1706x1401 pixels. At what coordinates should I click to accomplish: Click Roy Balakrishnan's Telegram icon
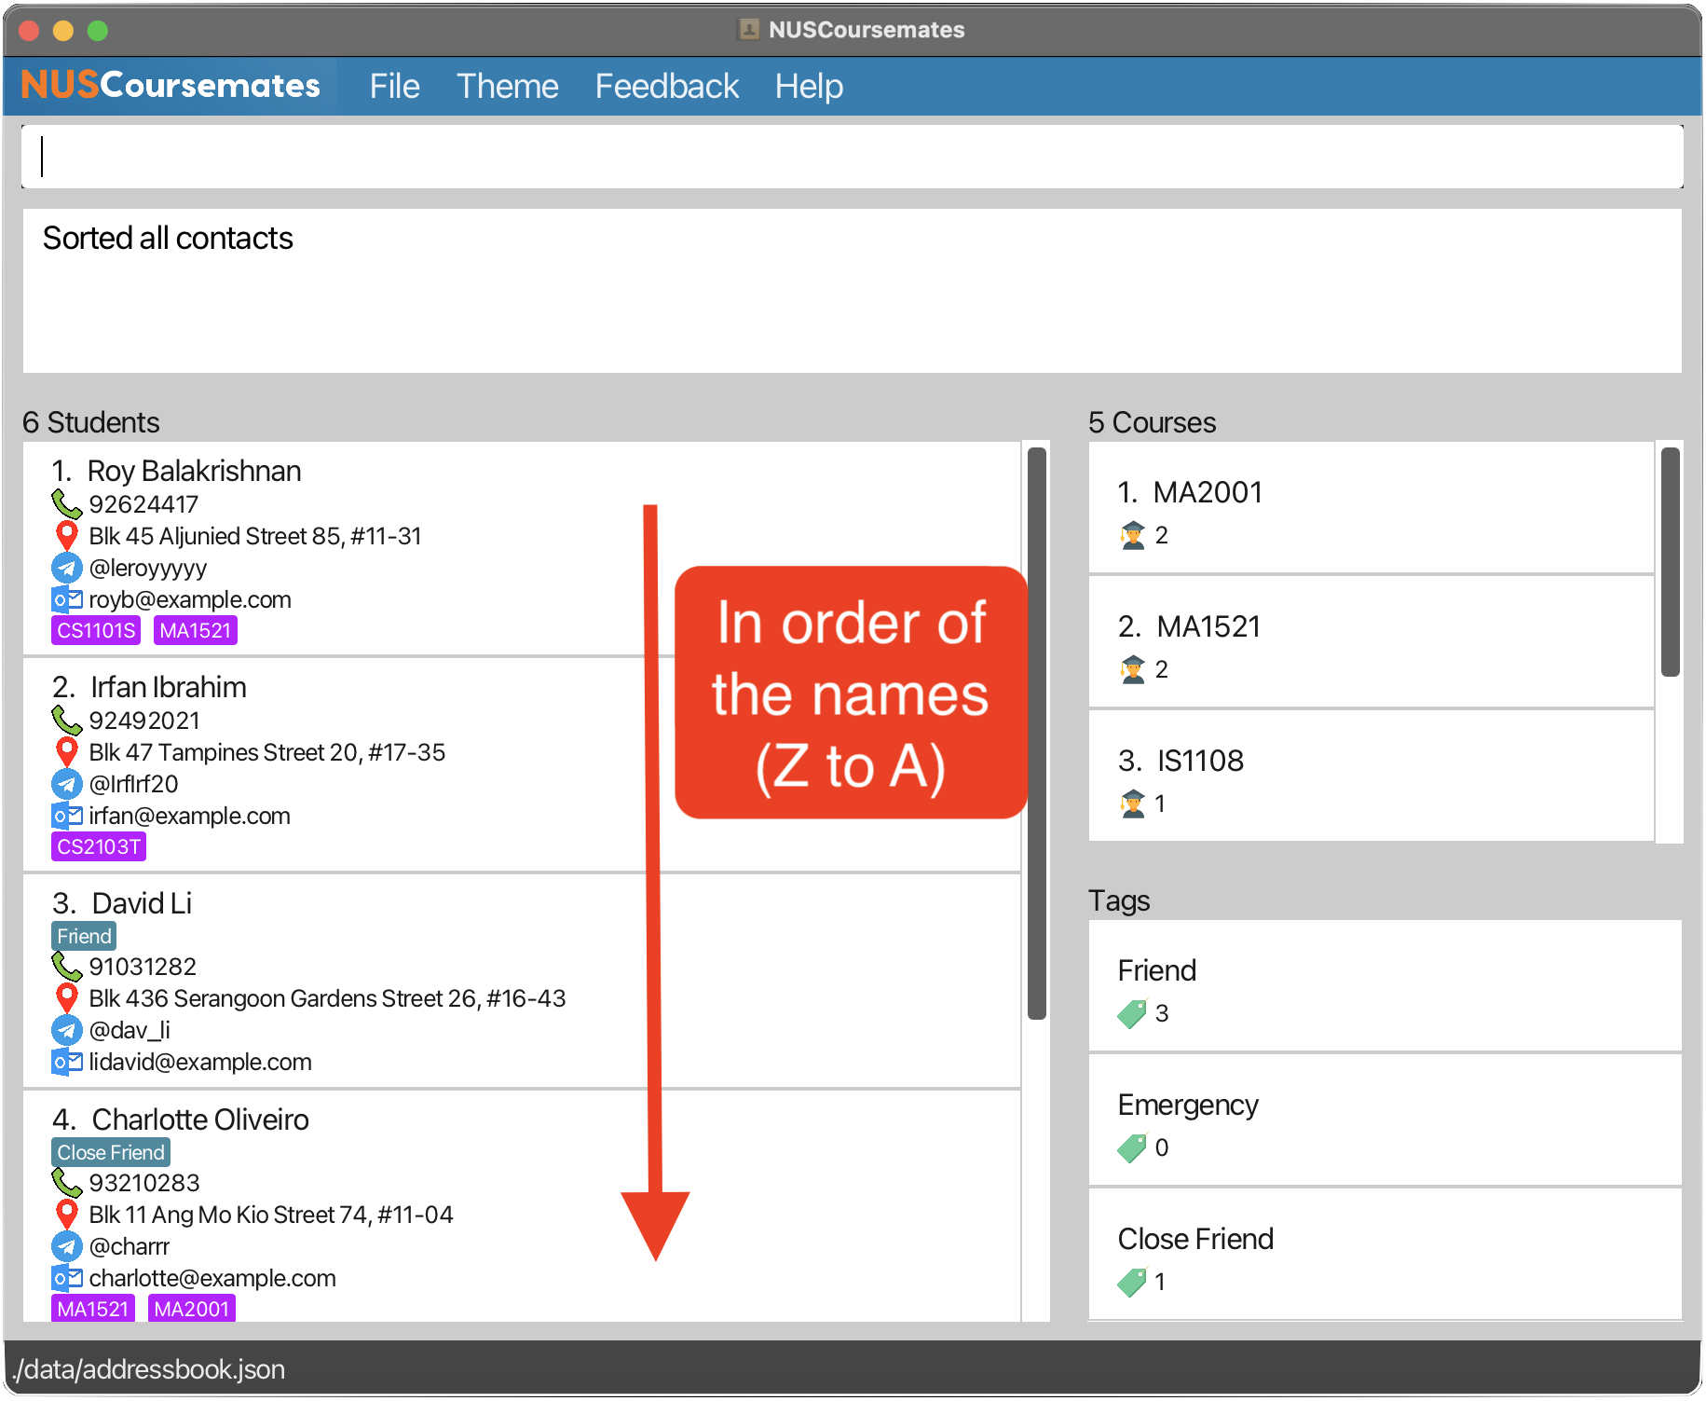[x=66, y=568]
